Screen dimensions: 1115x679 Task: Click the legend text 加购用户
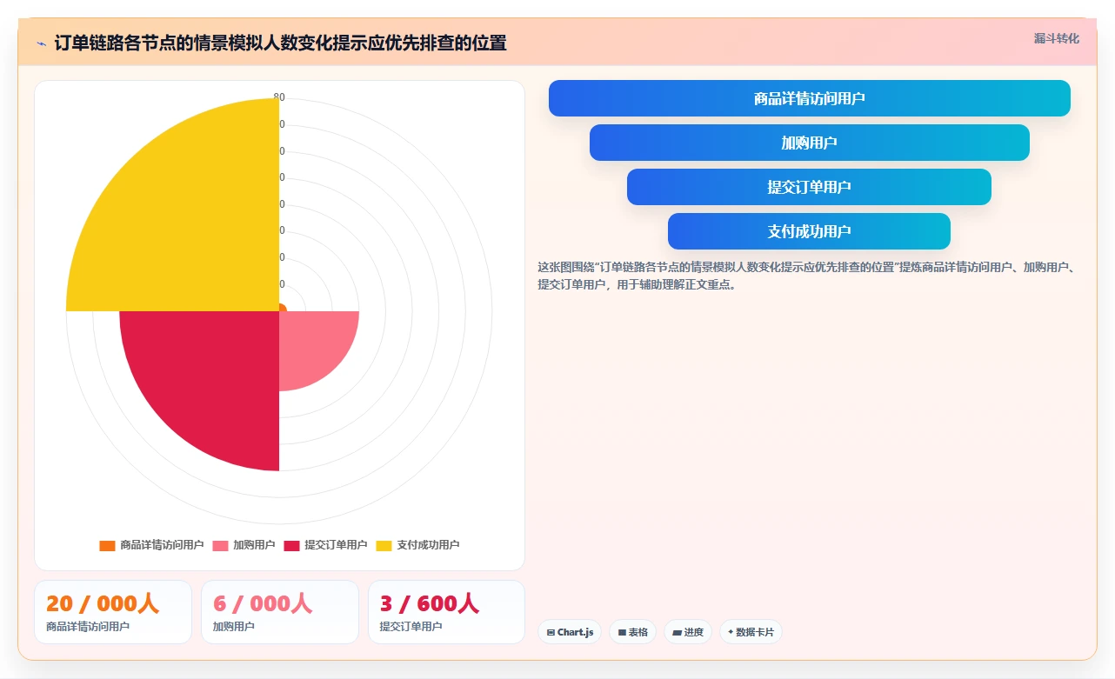(254, 545)
